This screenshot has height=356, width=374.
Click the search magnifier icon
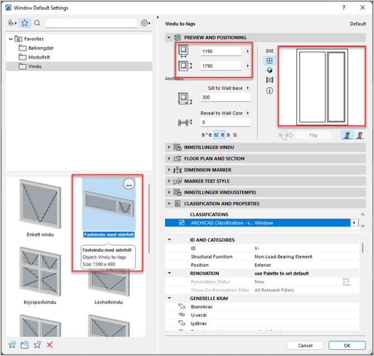[x=37, y=23]
